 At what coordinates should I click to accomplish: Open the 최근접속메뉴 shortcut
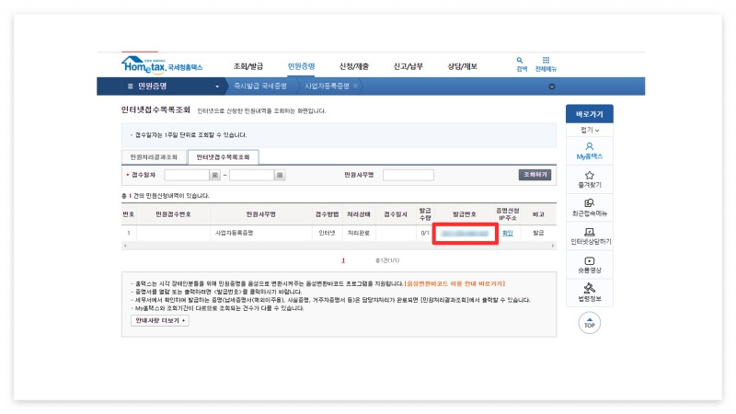point(589,208)
